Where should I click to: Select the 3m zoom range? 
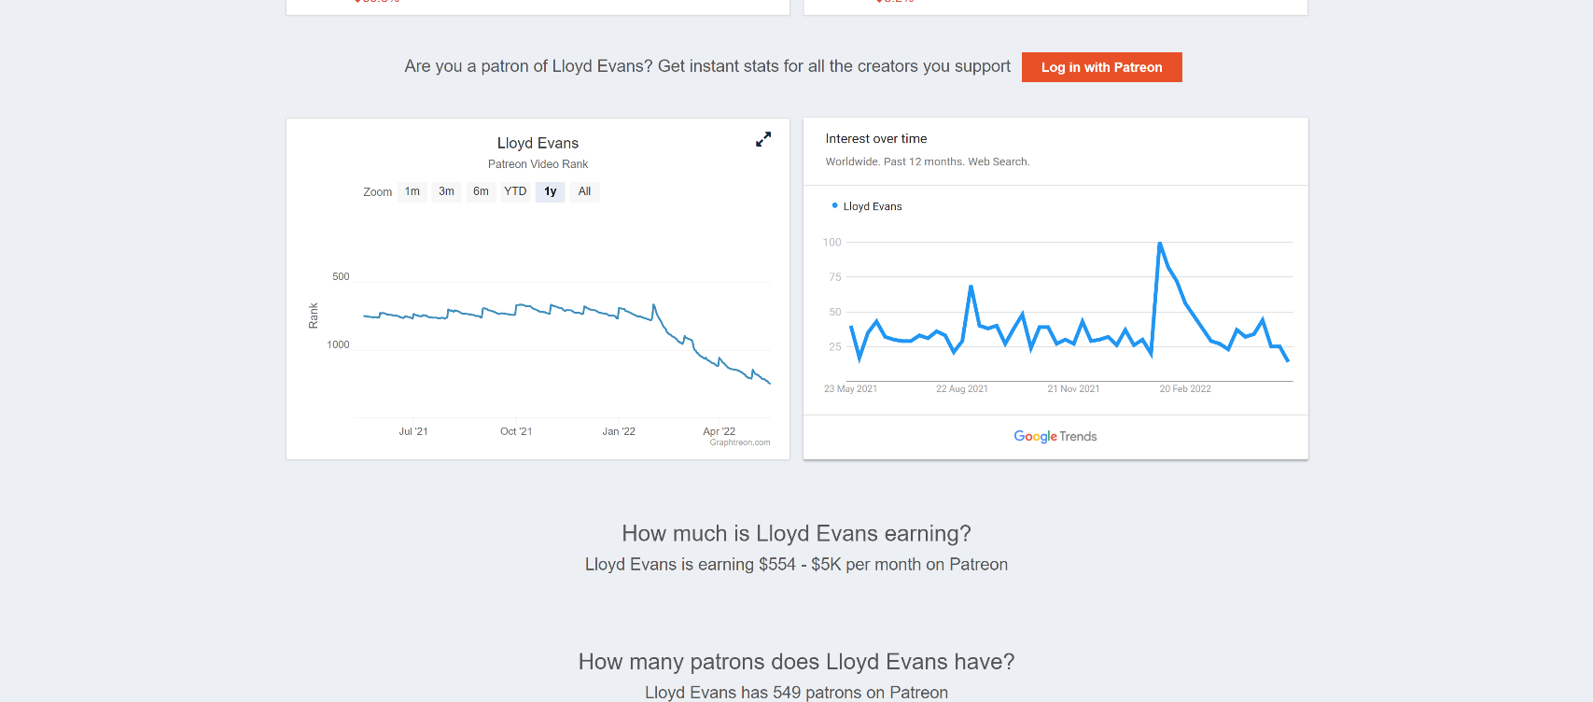447,191
